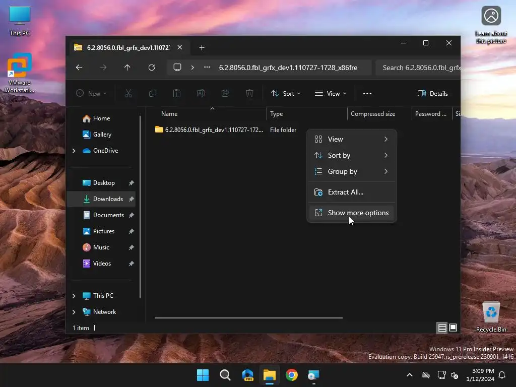Select the This PC desktop icon

click(20, 21)
